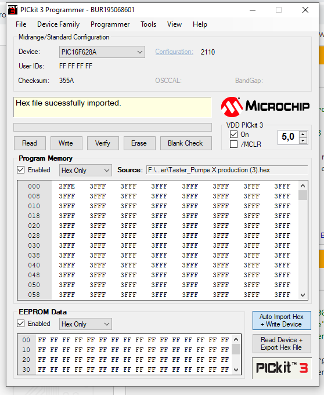
Task: Toggle the VDD PICkit 3 On checkbox
Action: 233,134
